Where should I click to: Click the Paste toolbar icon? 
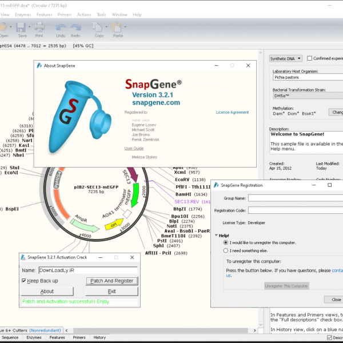coord(117,27)
